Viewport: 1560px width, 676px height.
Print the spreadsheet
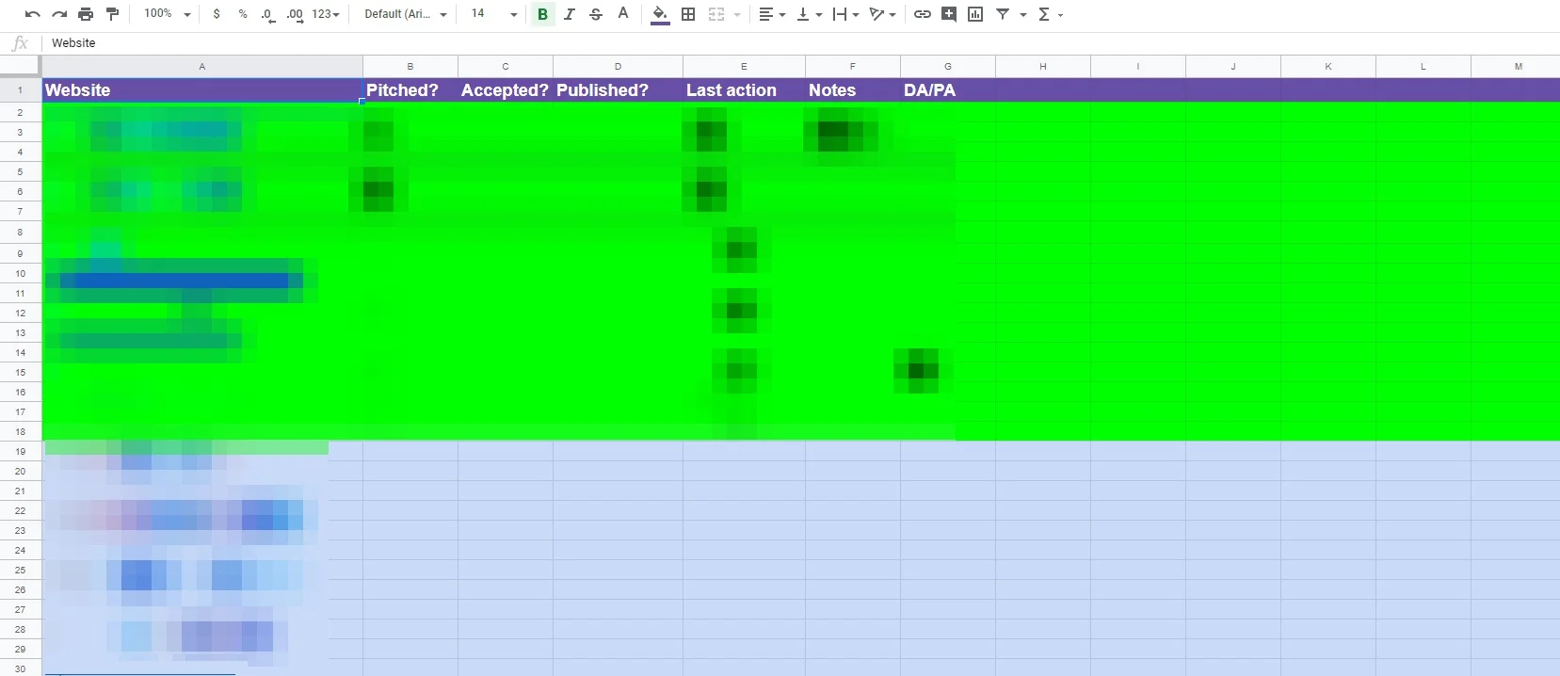(x=86, y=14)
